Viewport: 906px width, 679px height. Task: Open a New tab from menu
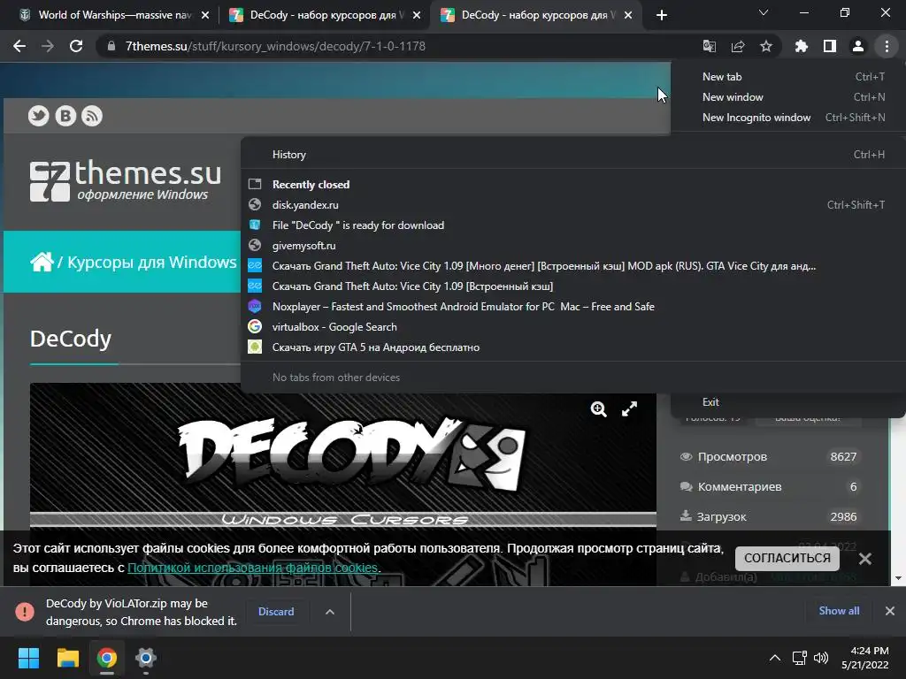pyautogui.click(x=788, y=77)
